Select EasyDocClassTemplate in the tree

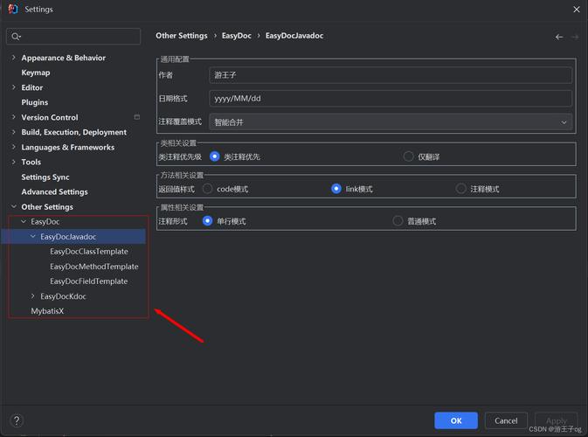click(x=88, y=252)
